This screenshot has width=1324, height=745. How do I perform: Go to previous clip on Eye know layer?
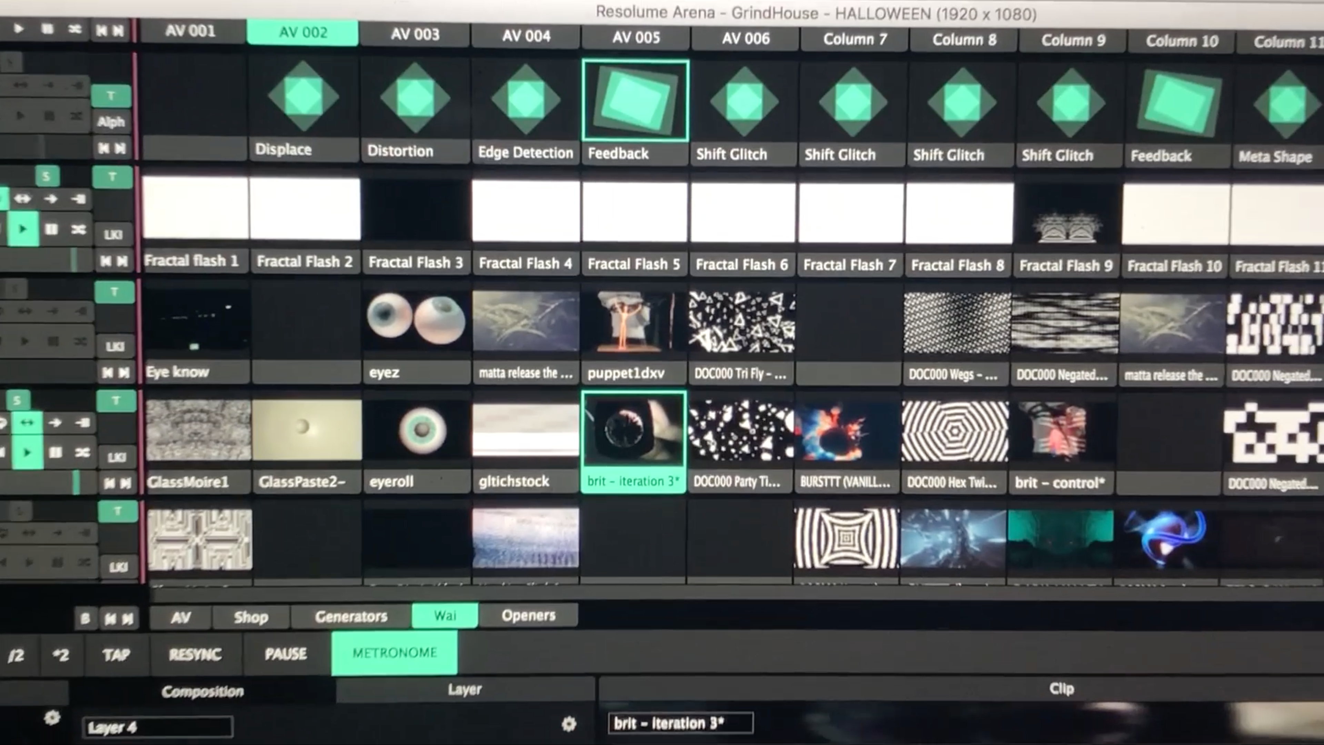108,372
